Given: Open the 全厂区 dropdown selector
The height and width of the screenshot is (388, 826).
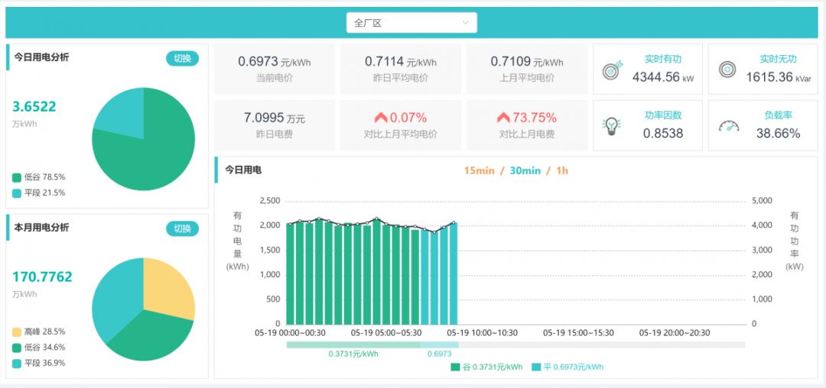Looking at the screenshot, I should click(411, 23).
